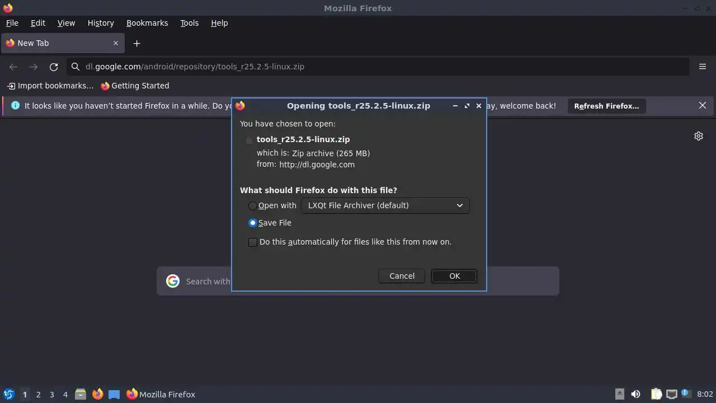Viewport: 716px width, 403px height.
Task: Dismiss the welcome back notification bar
Action: (703, 105)
